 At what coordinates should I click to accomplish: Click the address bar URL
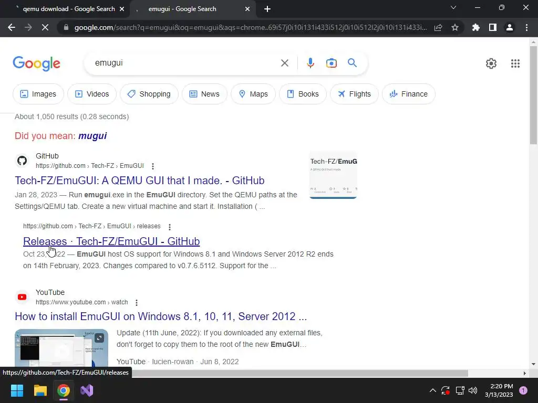tap(251, 27)
